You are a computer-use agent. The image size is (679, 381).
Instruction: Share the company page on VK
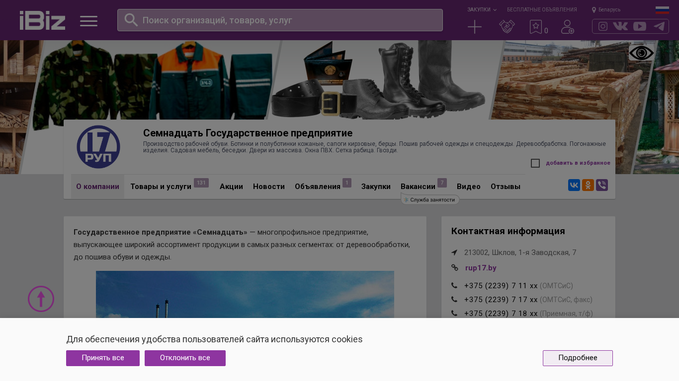[x=574, y=186]
